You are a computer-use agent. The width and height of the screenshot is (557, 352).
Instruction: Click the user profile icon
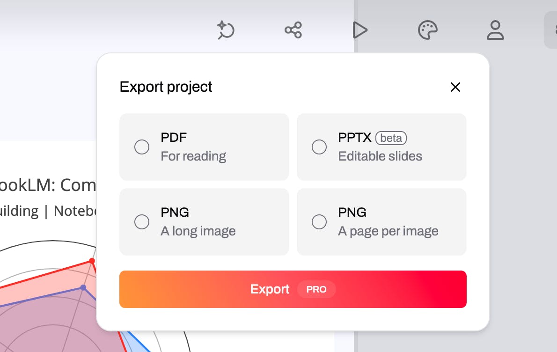[495, 30]
